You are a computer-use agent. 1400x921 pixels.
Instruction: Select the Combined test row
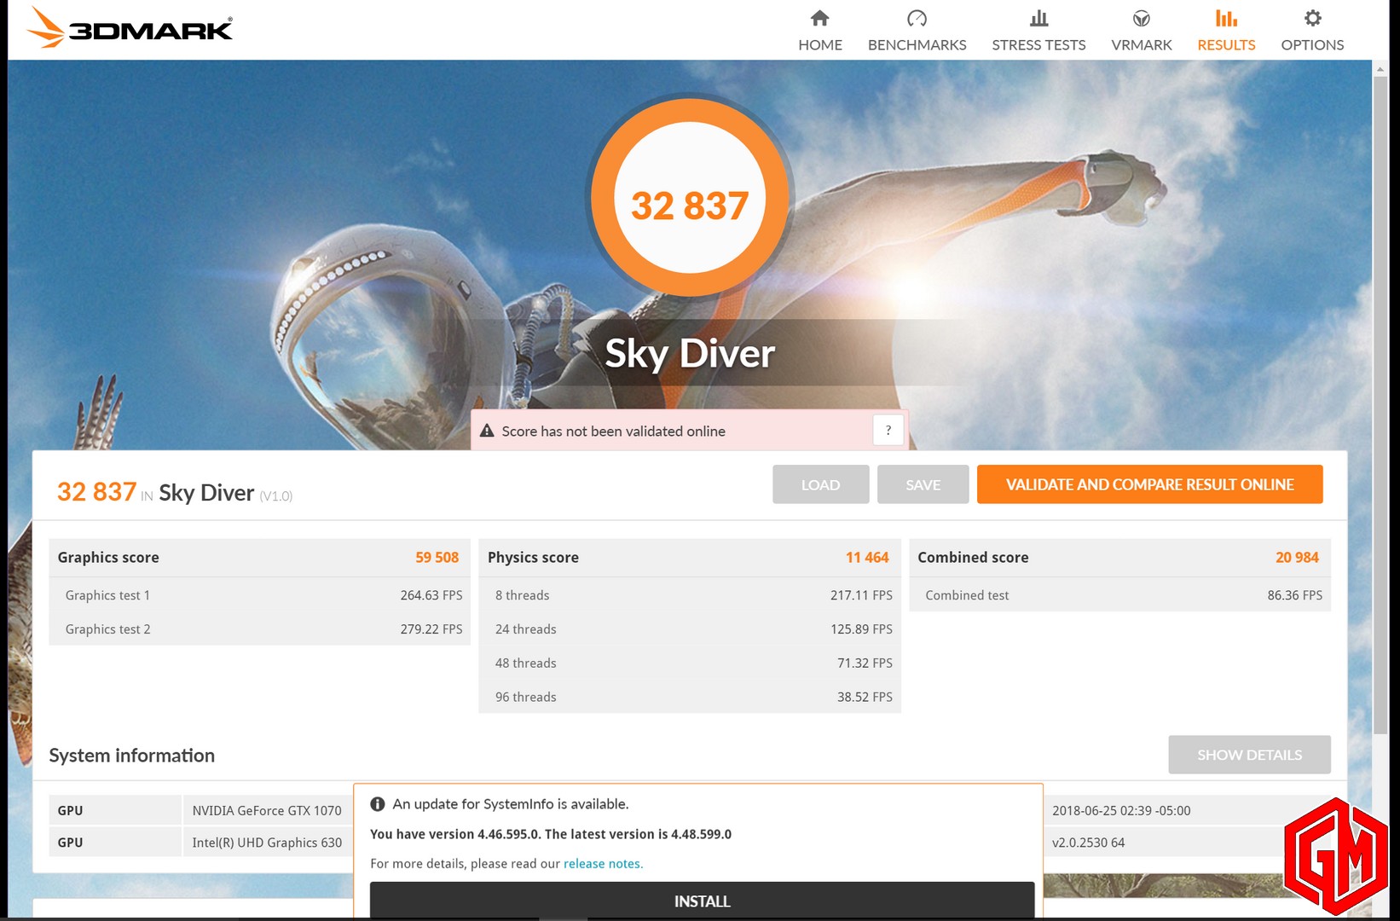pyautogui.click(x=1119, y=595)
